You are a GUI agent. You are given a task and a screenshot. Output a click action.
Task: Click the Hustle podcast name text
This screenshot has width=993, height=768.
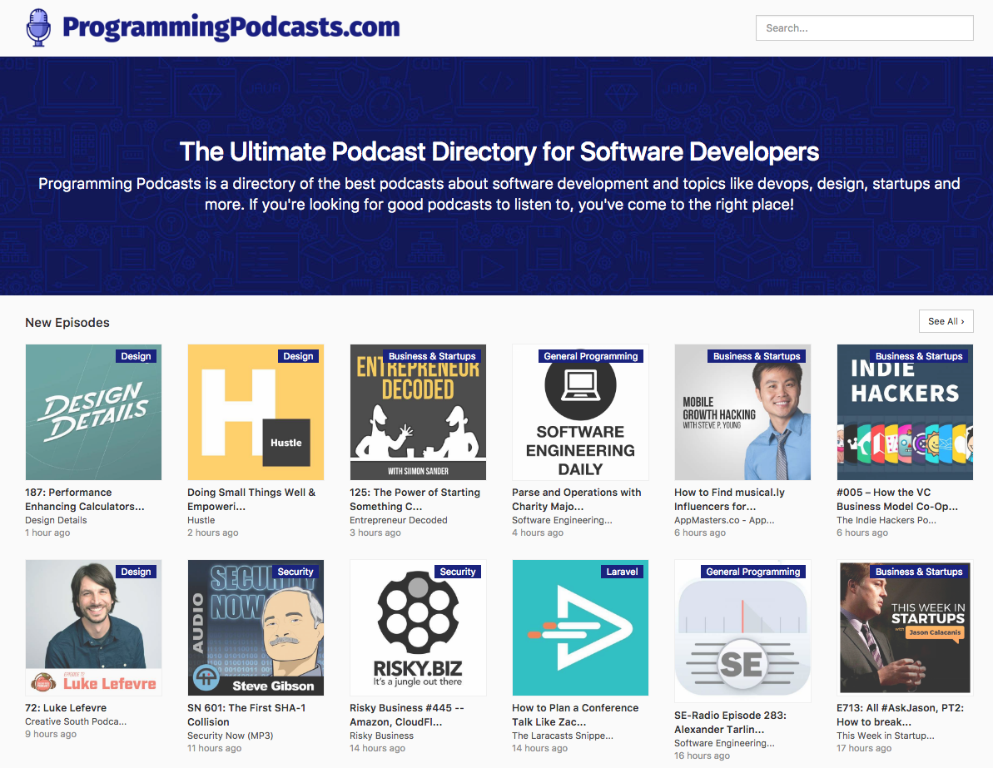pos(201,520)
